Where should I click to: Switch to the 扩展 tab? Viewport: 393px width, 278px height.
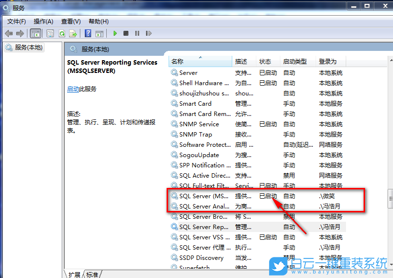(x=74, y=275)
